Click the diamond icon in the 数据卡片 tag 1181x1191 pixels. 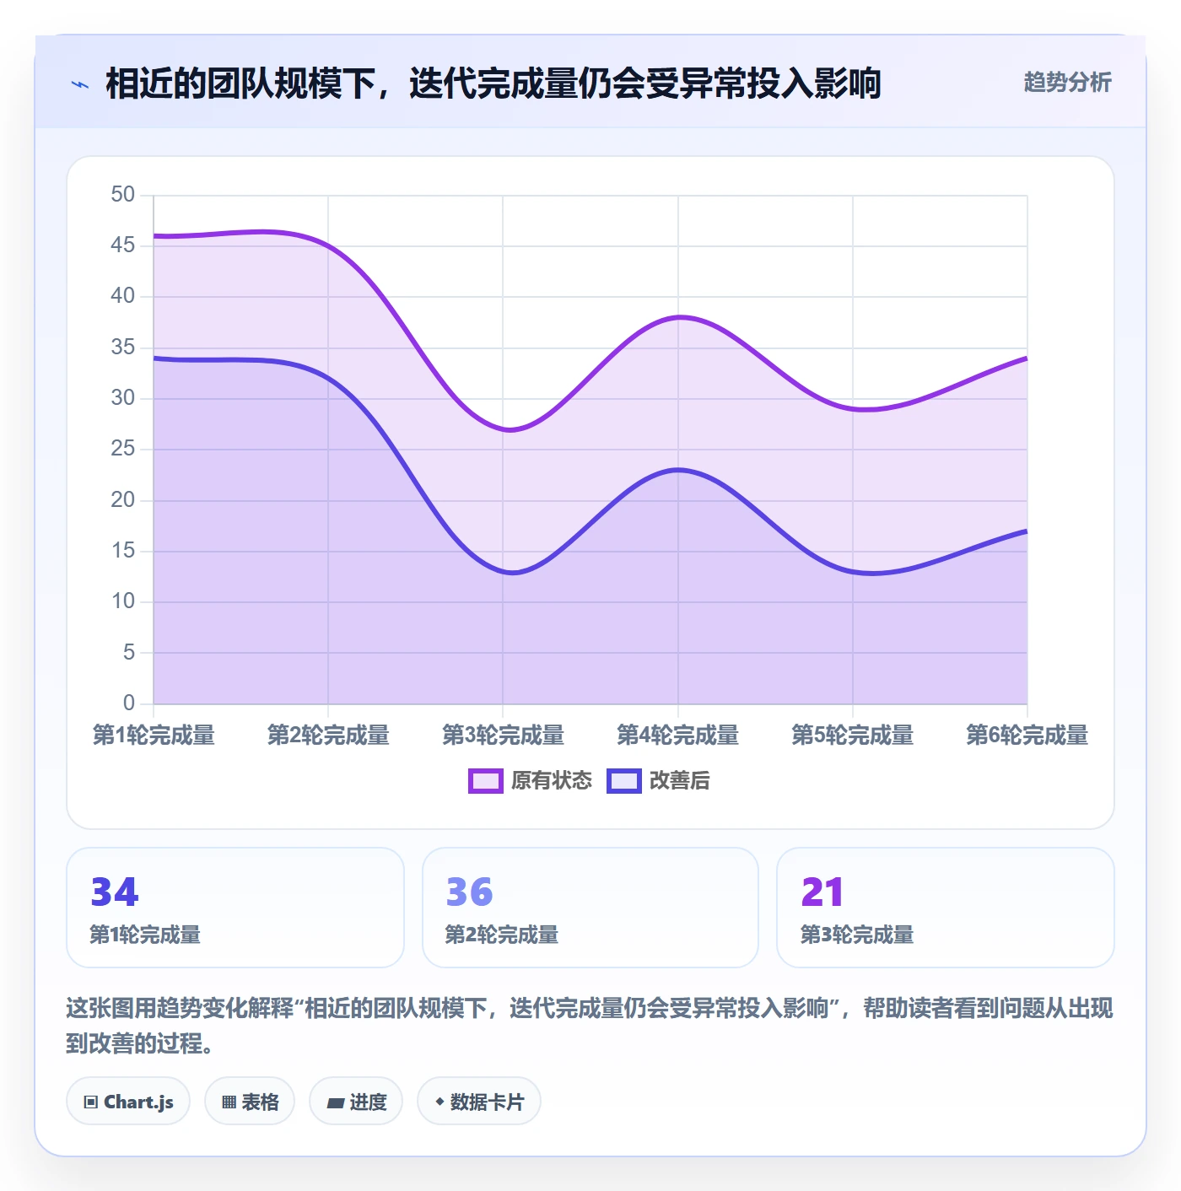point(440,1102)
